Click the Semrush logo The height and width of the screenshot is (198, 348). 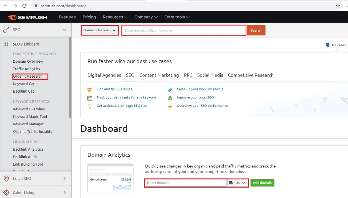tap(27, 17)
